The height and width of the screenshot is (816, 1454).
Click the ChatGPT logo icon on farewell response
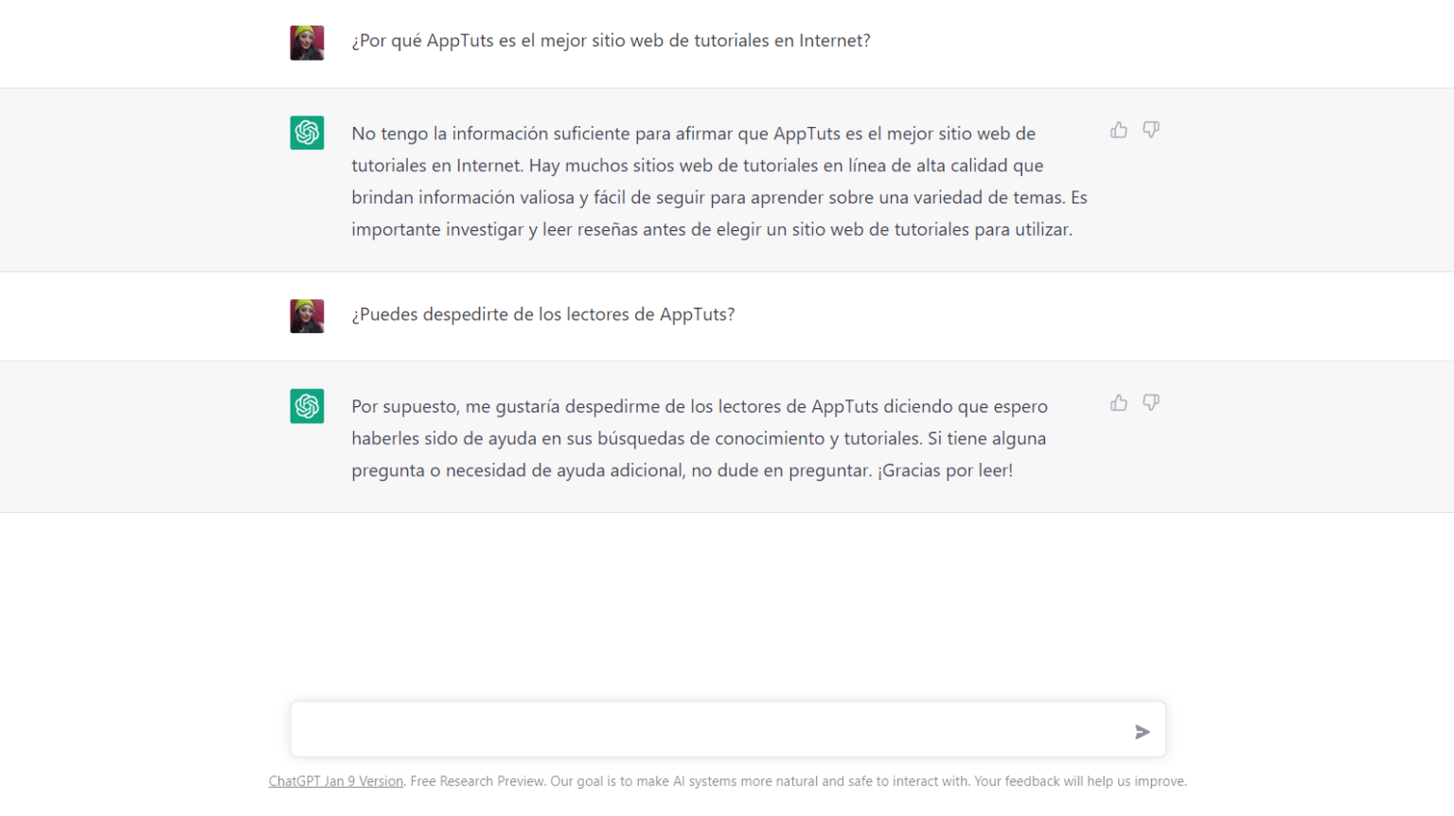(307, 405)
